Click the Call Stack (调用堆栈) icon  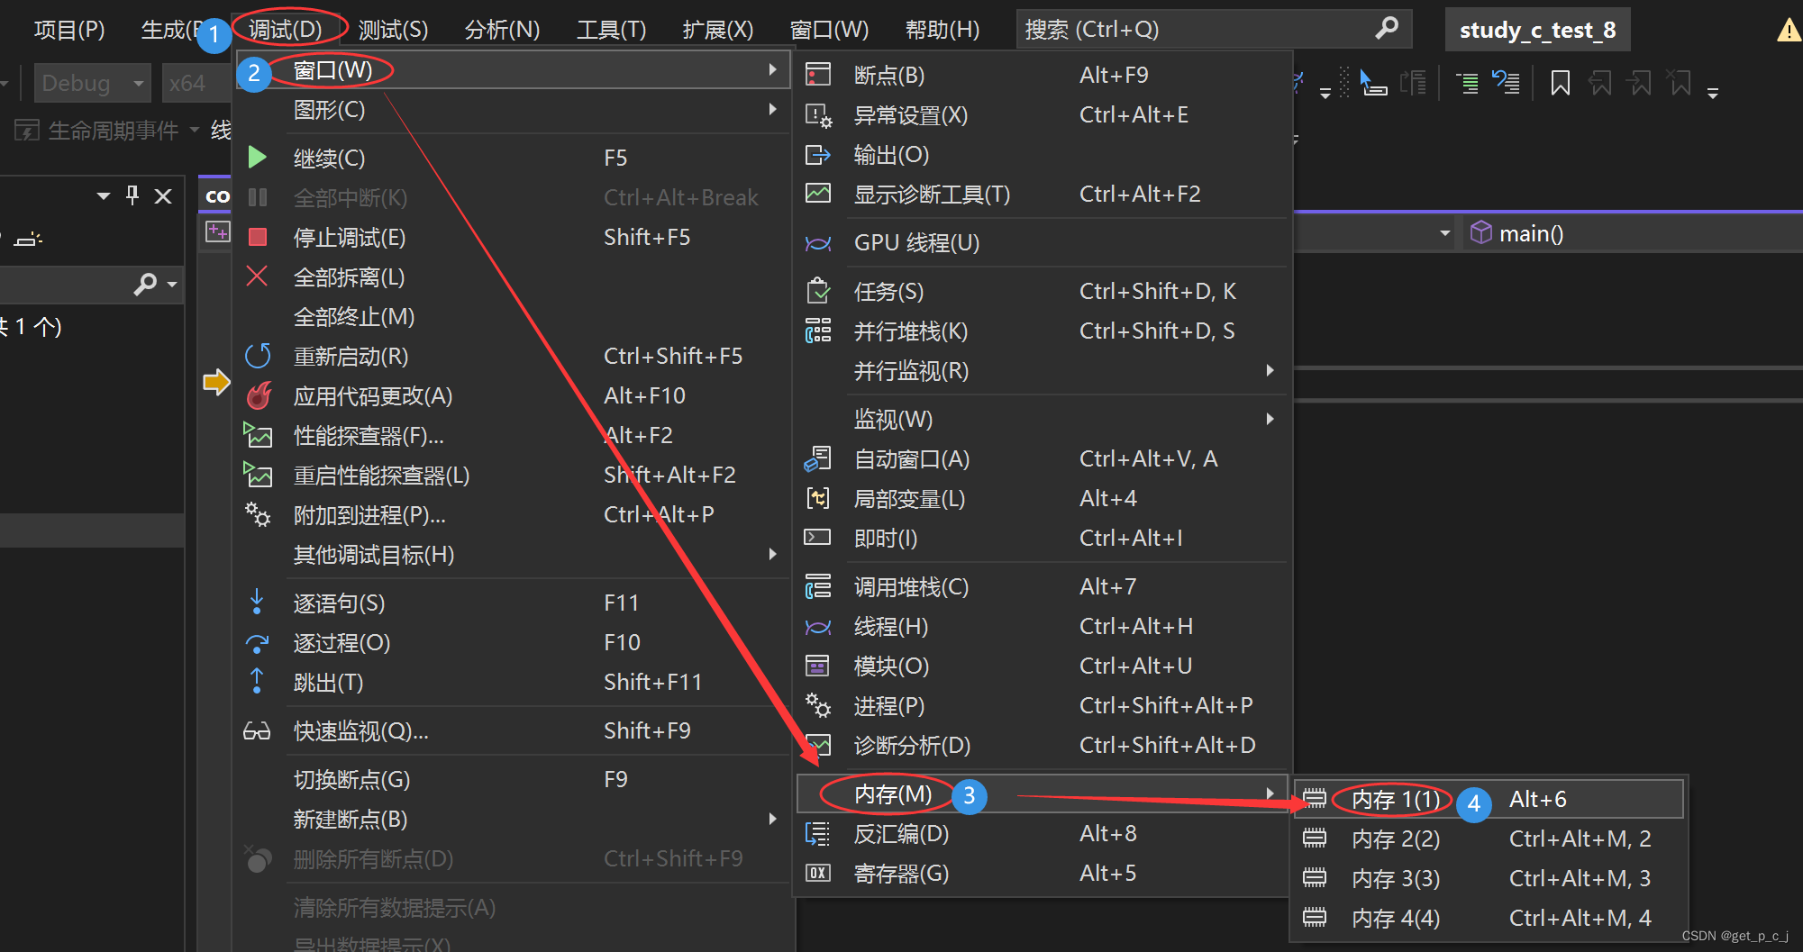pyautogui.click(x=818, y=586)
